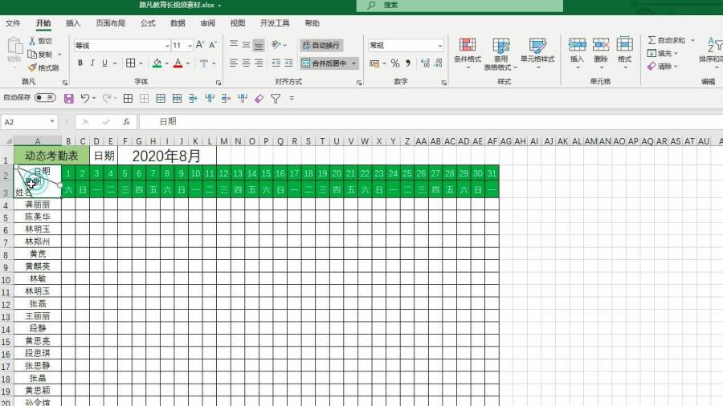Open the File (文件) tab
The image size is (723, 406).
pyautogui.click(x=13, y=23)
